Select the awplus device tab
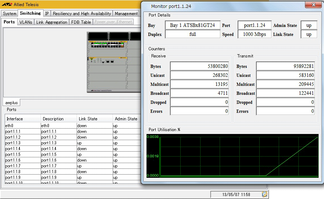Viewport: 324px width, 199px height. (12, 103)
